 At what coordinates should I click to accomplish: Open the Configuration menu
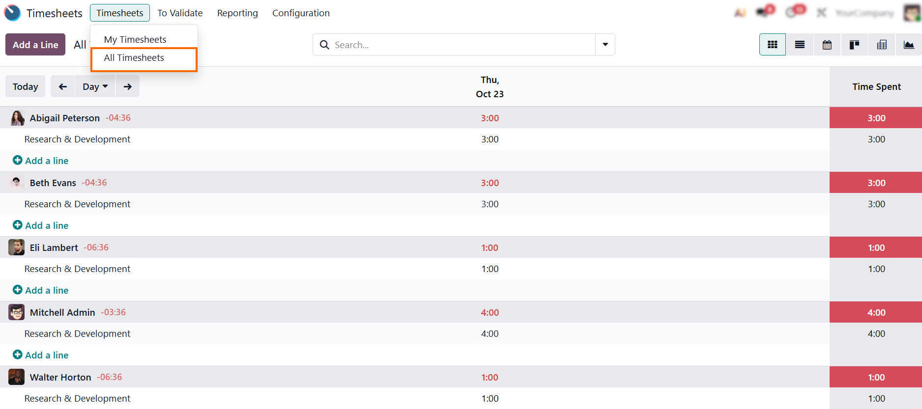tap(301, 13)
